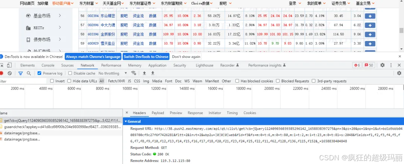The image size is (404, 164).
Task: Check the Invert filter checkbox
Action: coord(52,81)
